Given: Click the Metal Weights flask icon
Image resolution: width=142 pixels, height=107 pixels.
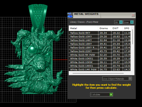Looking at the screenshot, I should click(x=70, y=15).
